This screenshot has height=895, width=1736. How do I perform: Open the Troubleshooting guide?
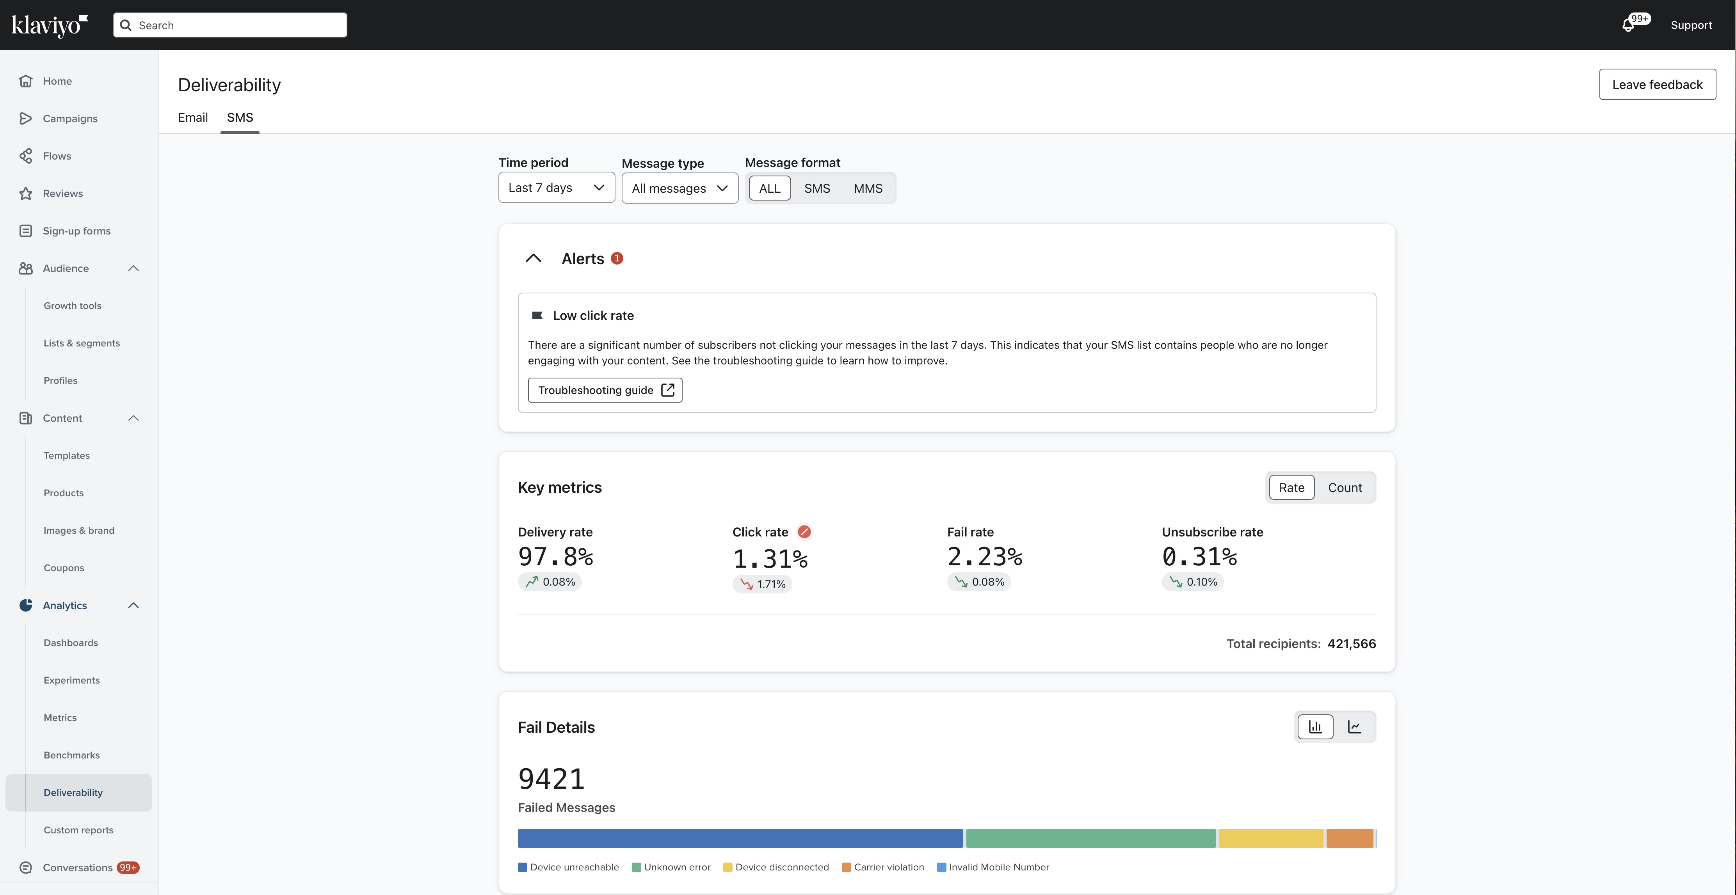coord(605,390)
